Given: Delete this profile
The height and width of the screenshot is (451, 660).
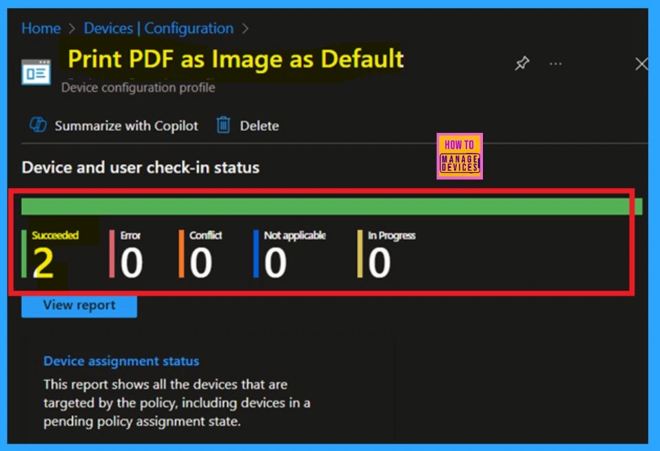Looking at the screenshot, I should tap(259, 126).
